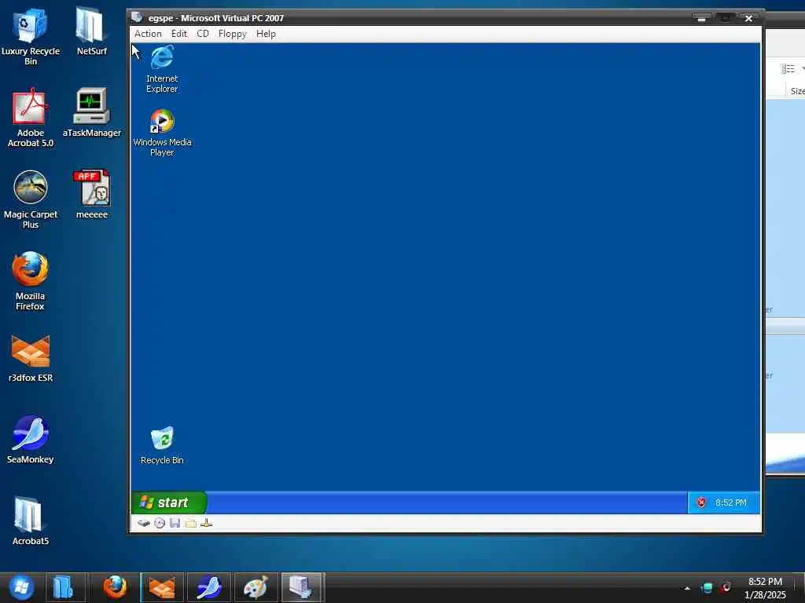The width and height of the screenshot is (805, 603).
Task: Show hidden tray icons arrow on host
Action: [687, 588]
